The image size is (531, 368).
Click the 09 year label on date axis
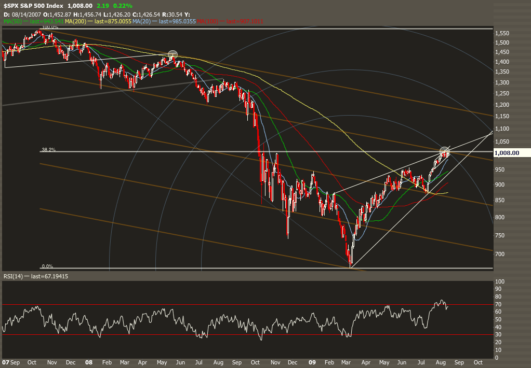[x=312, y=363]
